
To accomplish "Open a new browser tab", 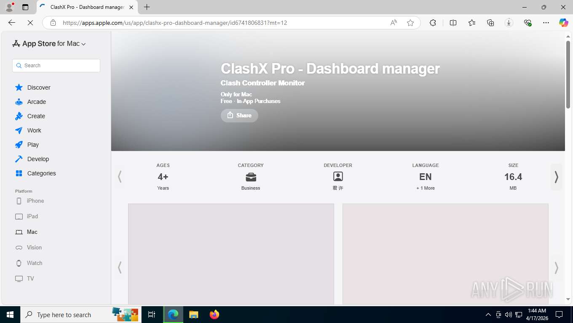I will click(x=147, y=7).
